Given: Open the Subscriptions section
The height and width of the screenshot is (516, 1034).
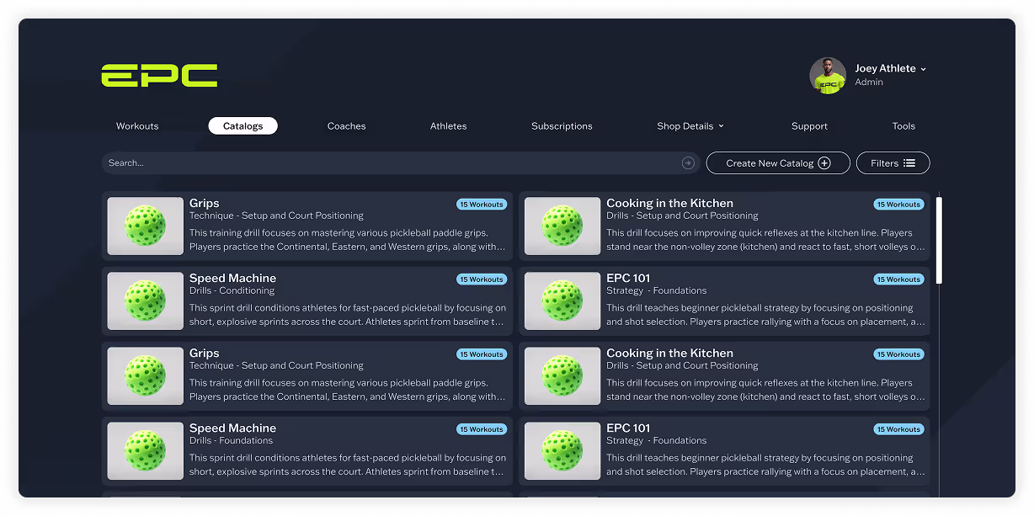Looking at the screenshot, I should click(x=562, y=125).
